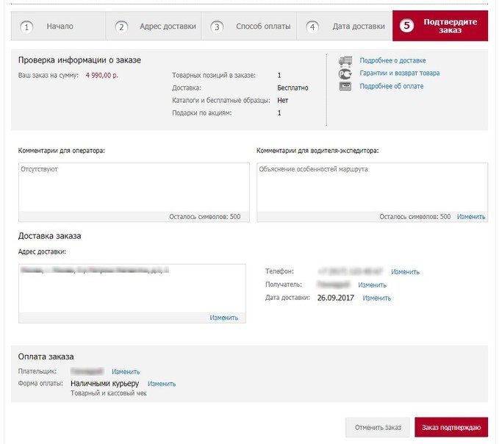Screen dimensions: 499x444
Task: Click the payment card icon
Action: 345,86
